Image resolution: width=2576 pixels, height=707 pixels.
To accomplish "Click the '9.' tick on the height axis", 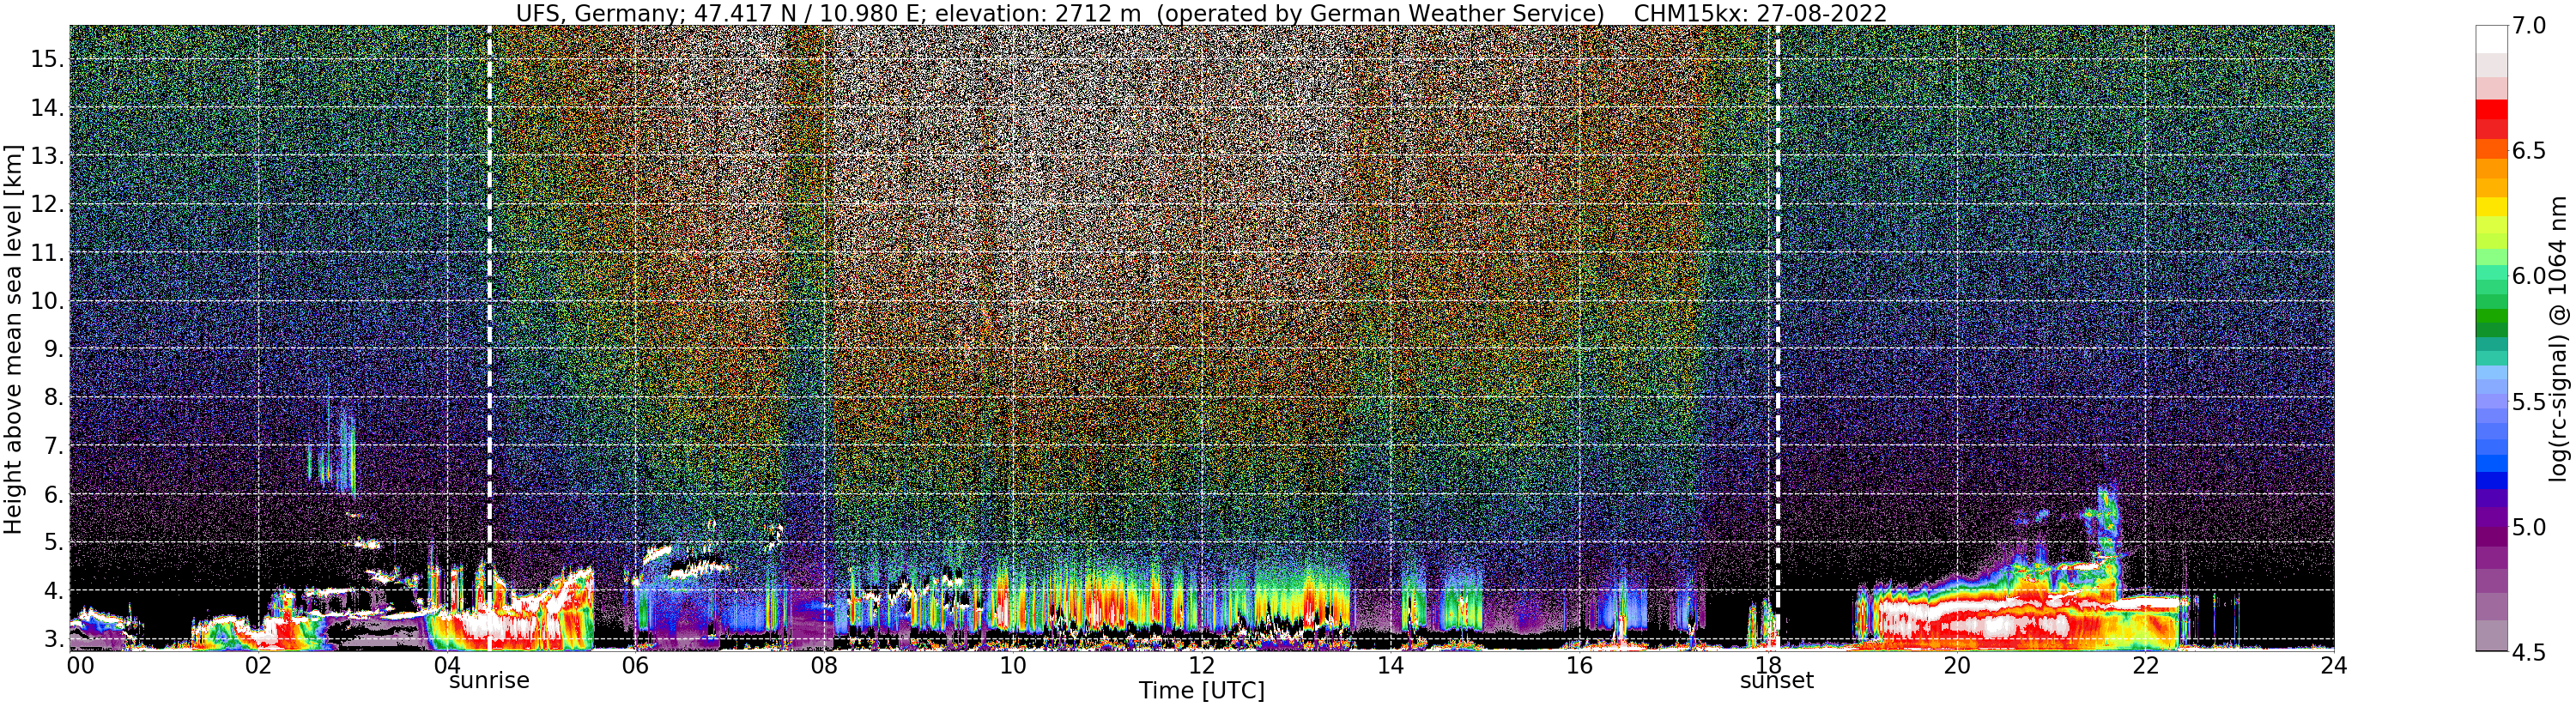I will pyautogui.click(x=54, y=349).
